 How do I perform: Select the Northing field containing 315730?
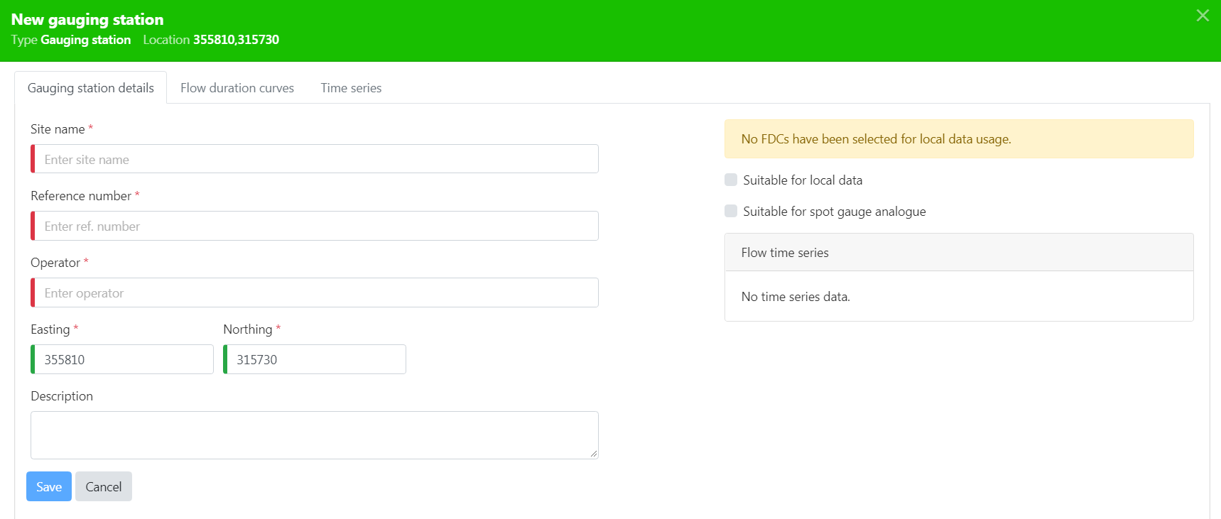click(x=315, y=359)
